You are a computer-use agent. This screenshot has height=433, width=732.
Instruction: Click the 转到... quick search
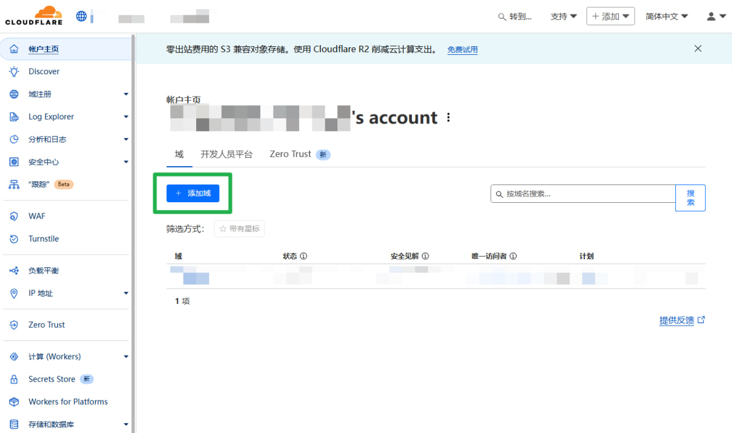(x=515, y=17)
